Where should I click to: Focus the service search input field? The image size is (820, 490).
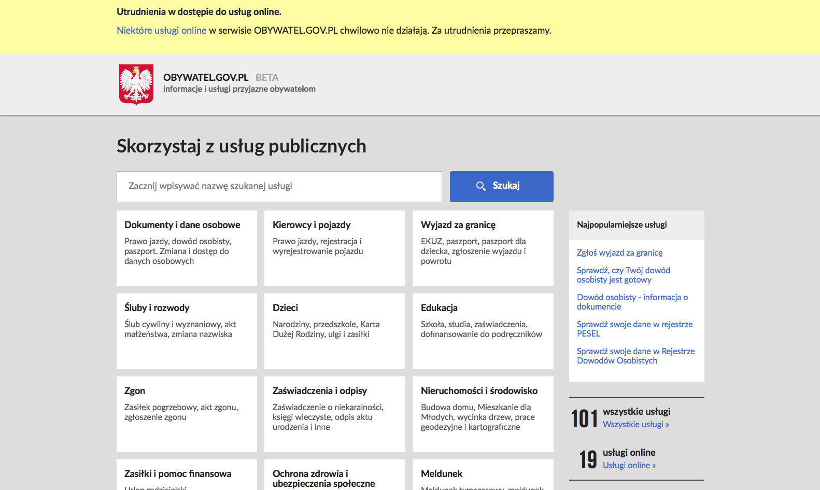(x=279, y=187)
